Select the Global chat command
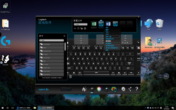Viewport: 176px width, 110px height. point(51,68)
